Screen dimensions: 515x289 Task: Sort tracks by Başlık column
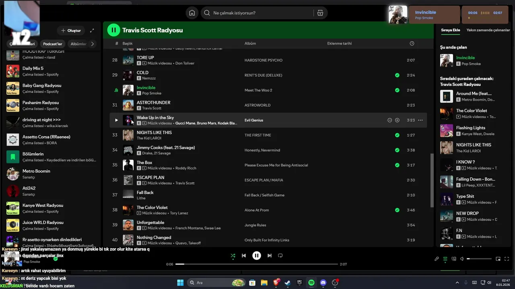click(127, 43)
